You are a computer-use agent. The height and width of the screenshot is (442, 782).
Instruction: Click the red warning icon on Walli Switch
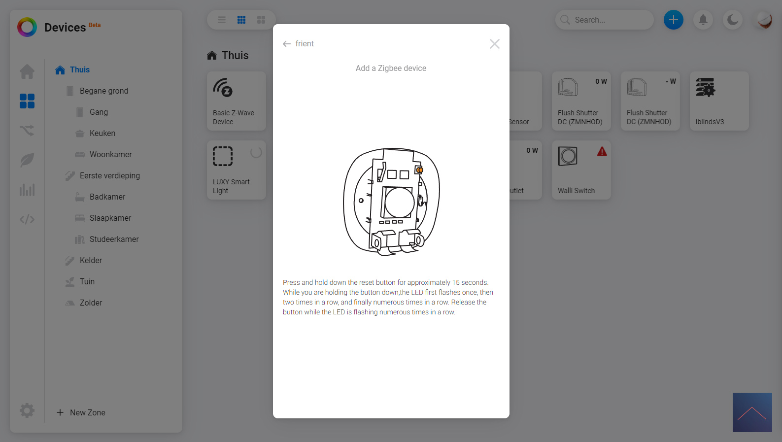pyautogui.click(x=602, y=152)
